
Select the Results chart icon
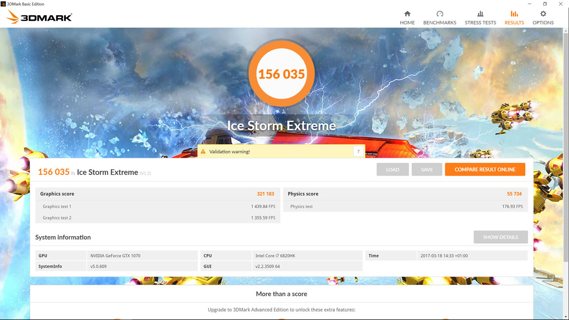(x=514, y=14)
